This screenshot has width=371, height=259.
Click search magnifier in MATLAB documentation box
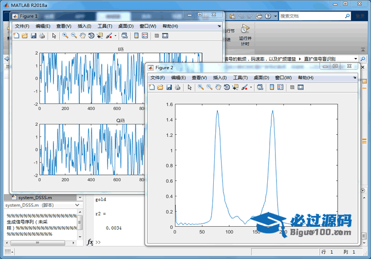pos(347,16)
